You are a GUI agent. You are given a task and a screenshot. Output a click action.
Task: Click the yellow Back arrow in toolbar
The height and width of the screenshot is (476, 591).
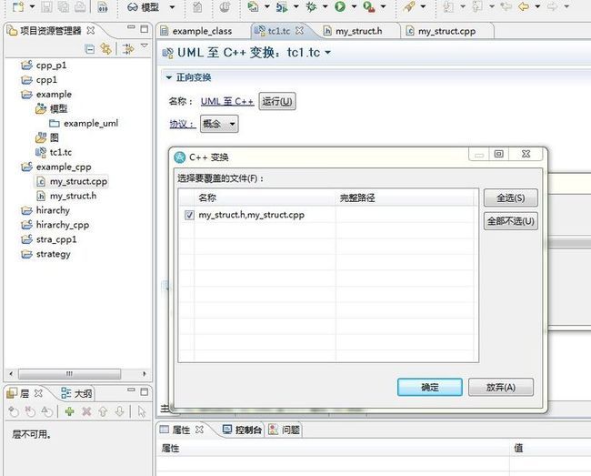click(x=523, y=6)
